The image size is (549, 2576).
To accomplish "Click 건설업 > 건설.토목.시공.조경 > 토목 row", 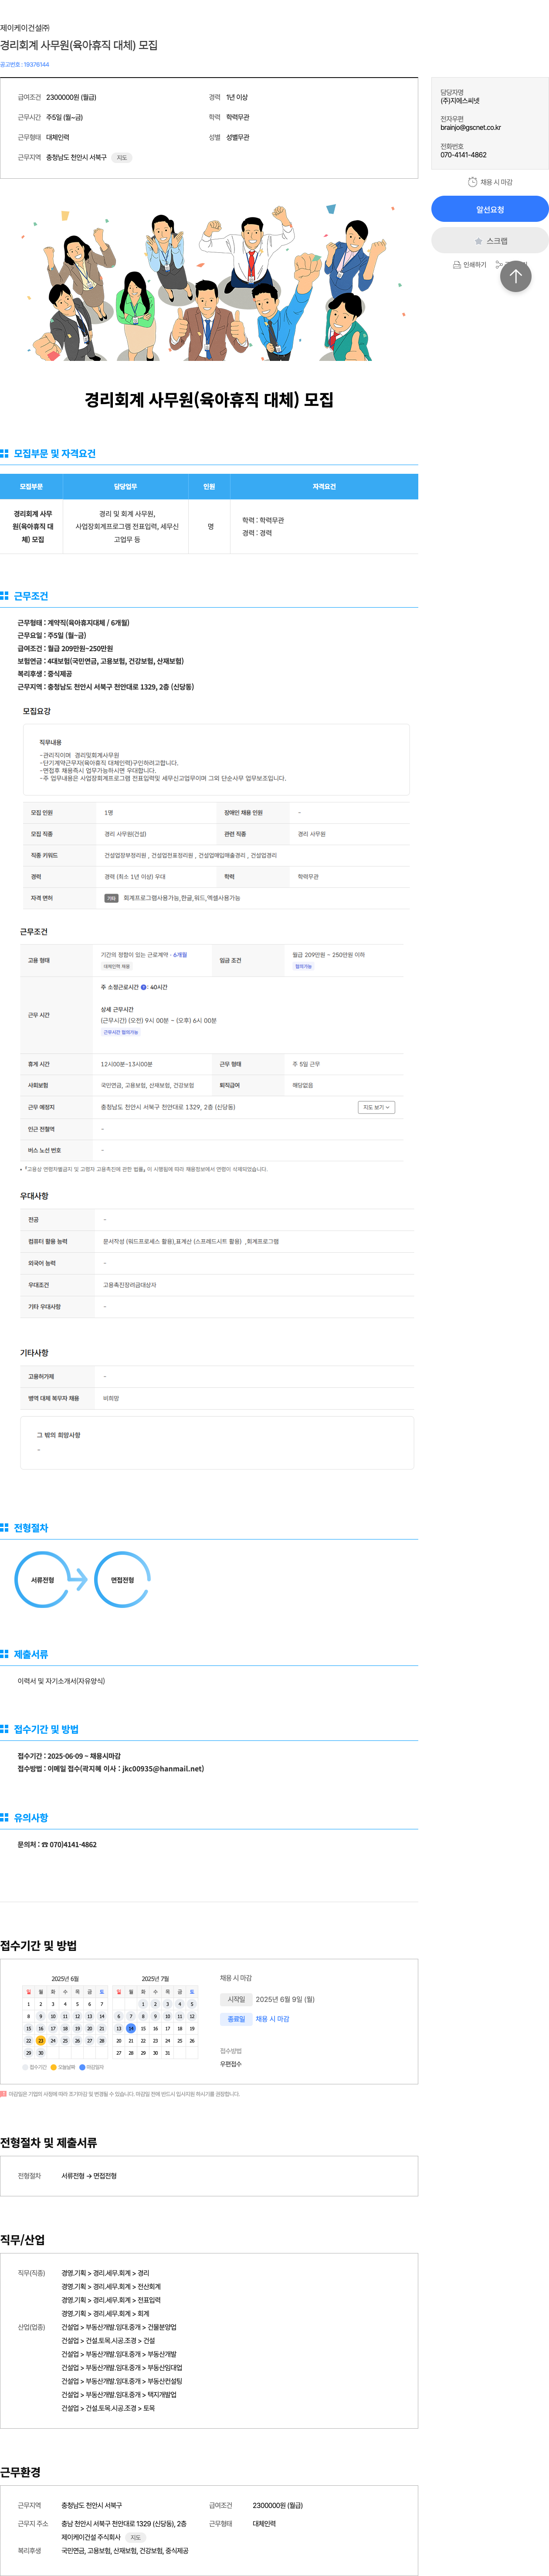I will point(108,2408).
